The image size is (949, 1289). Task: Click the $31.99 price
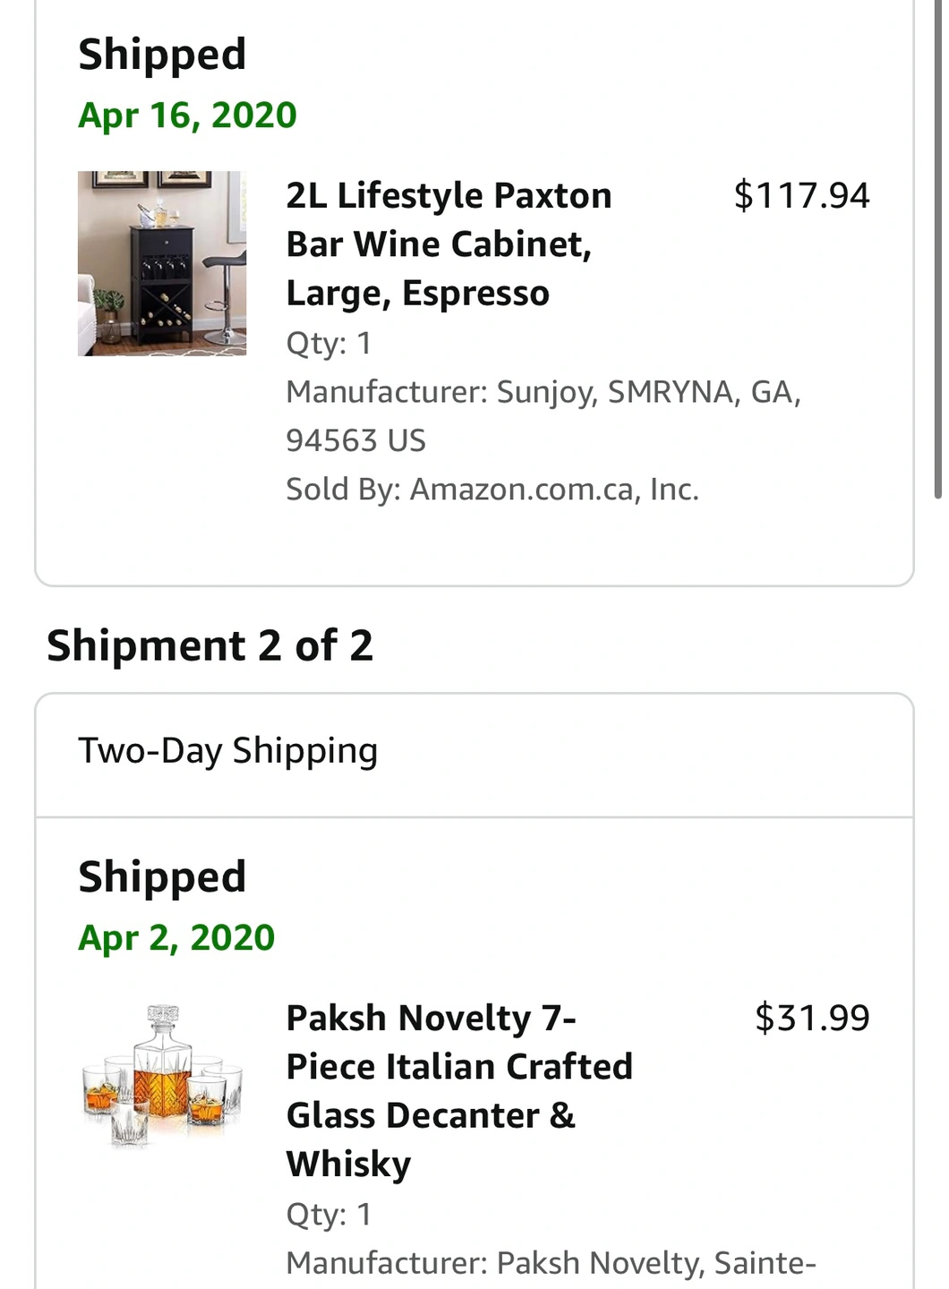812,1018
